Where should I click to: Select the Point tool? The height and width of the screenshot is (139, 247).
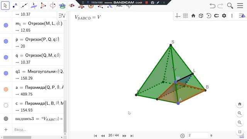pyautogui.click(x=15, y=6)
